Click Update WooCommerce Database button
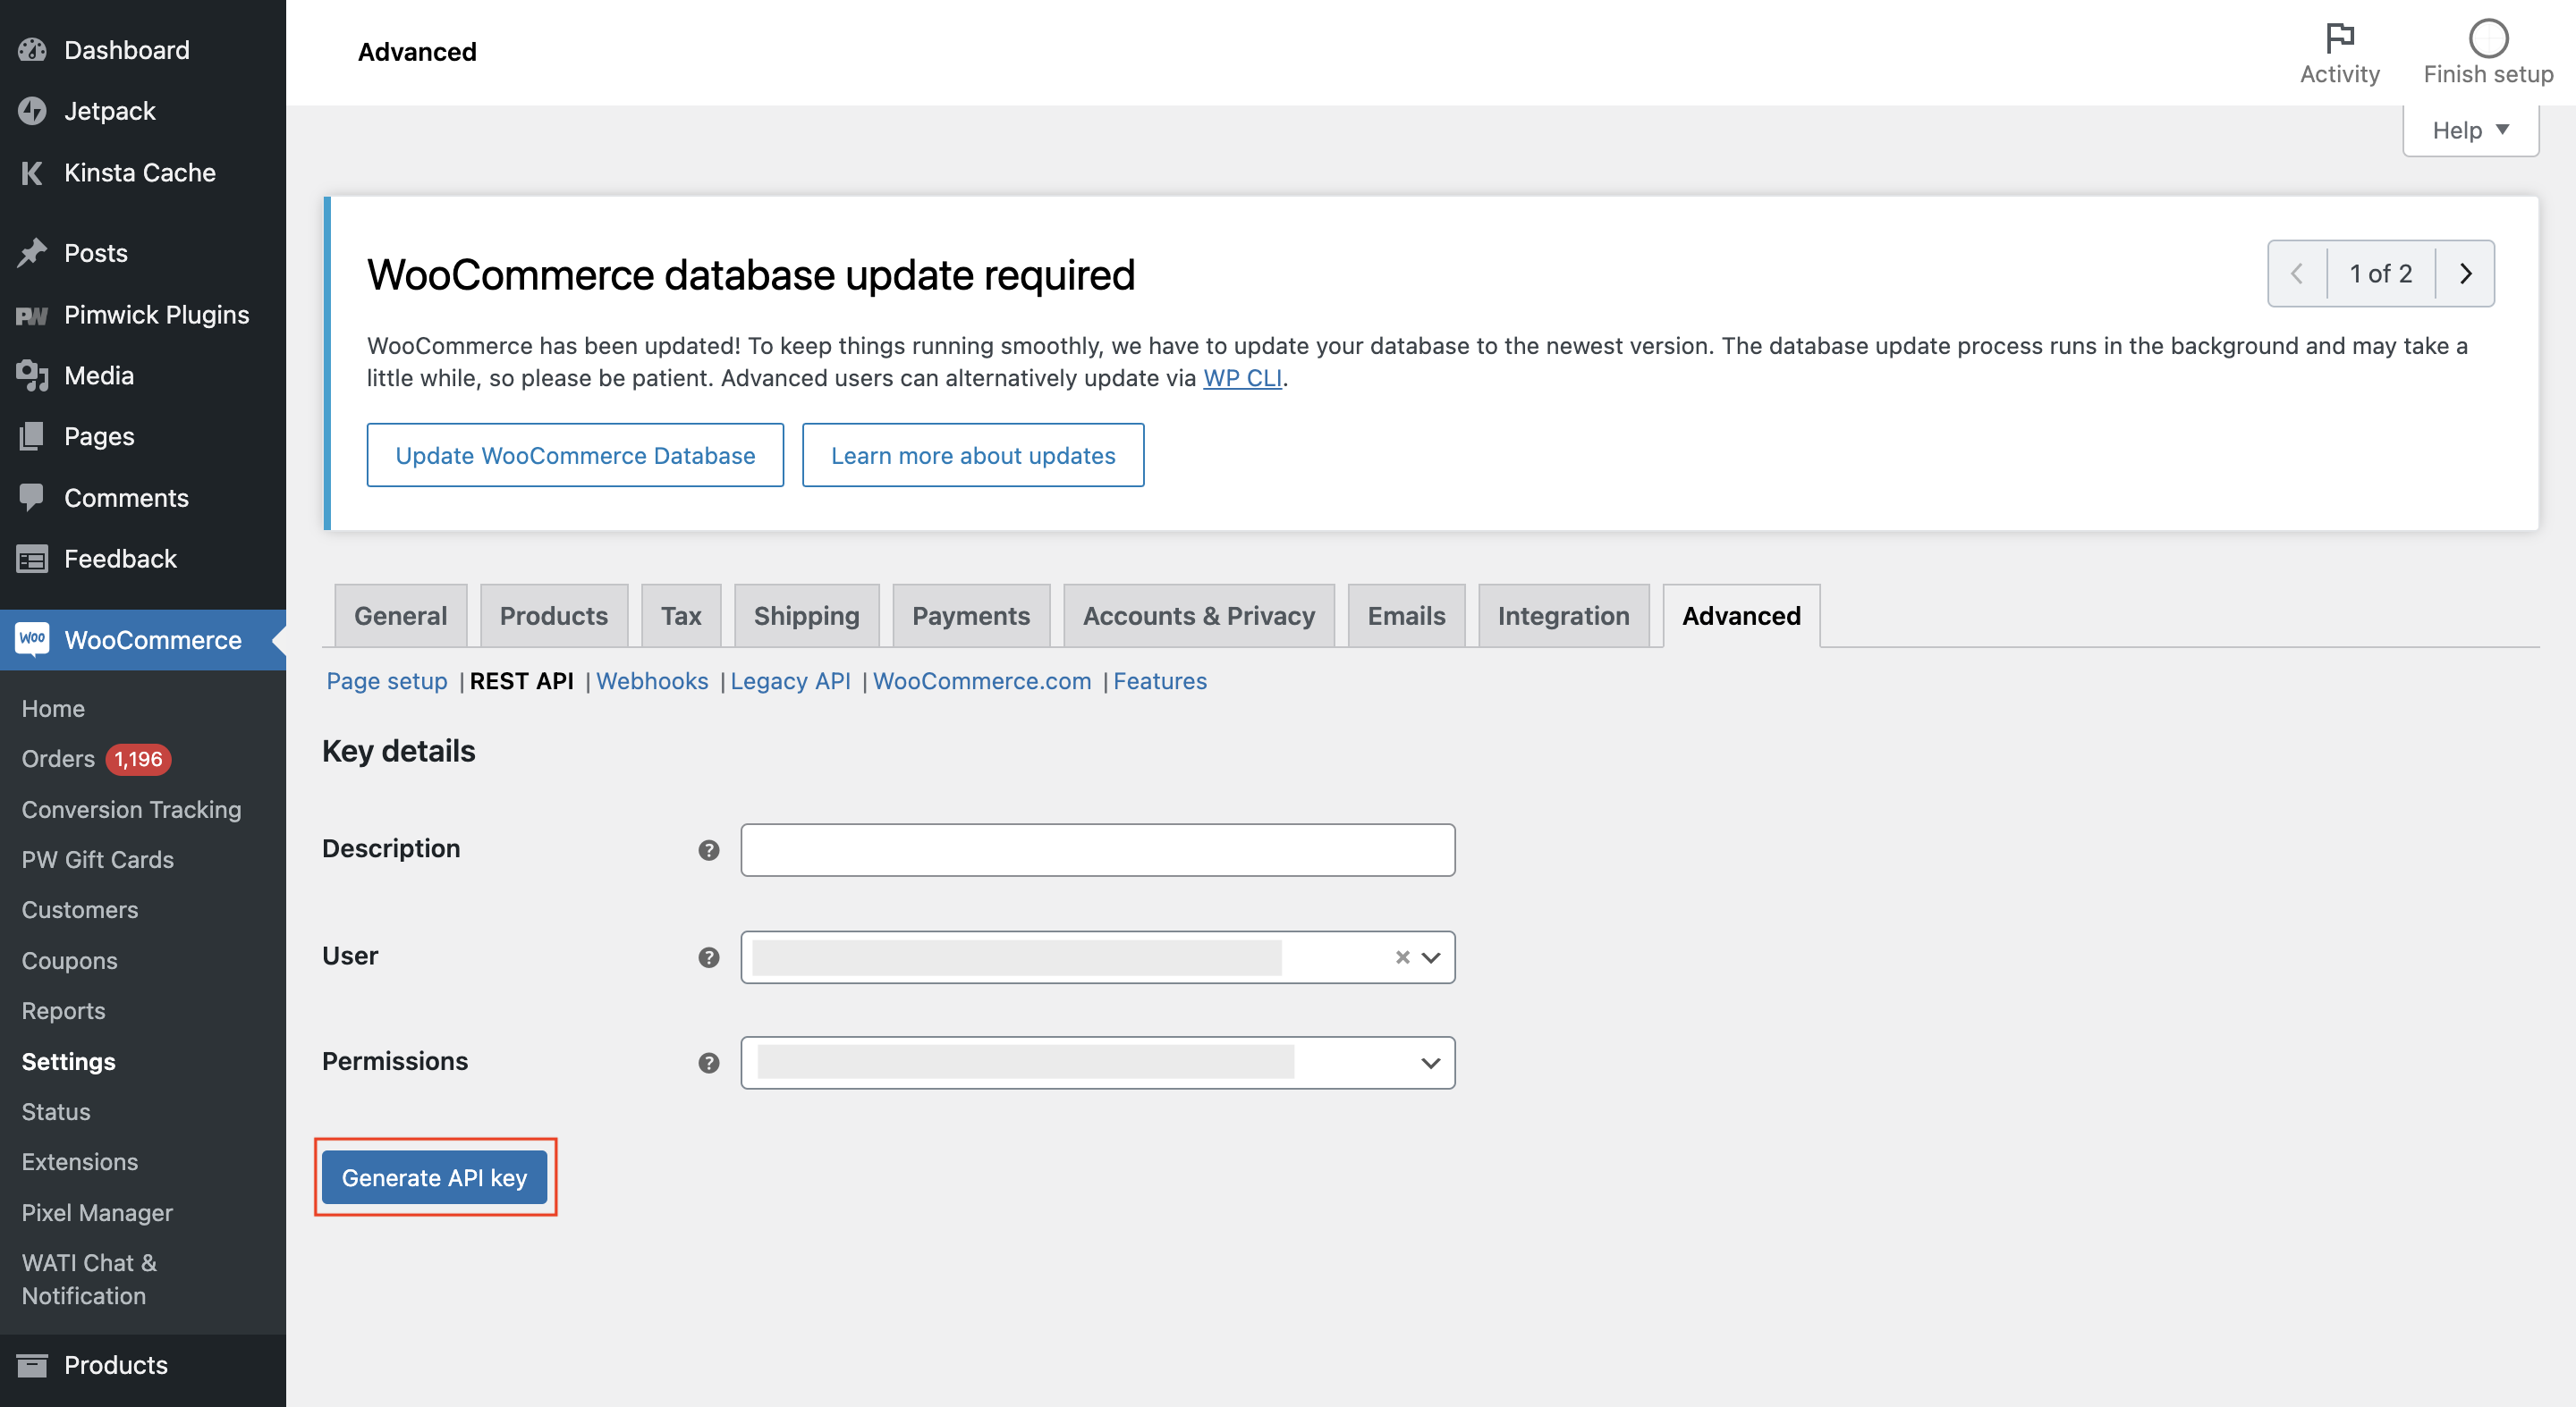The width and height of the screenshot is (2576, 1407). 575,456
